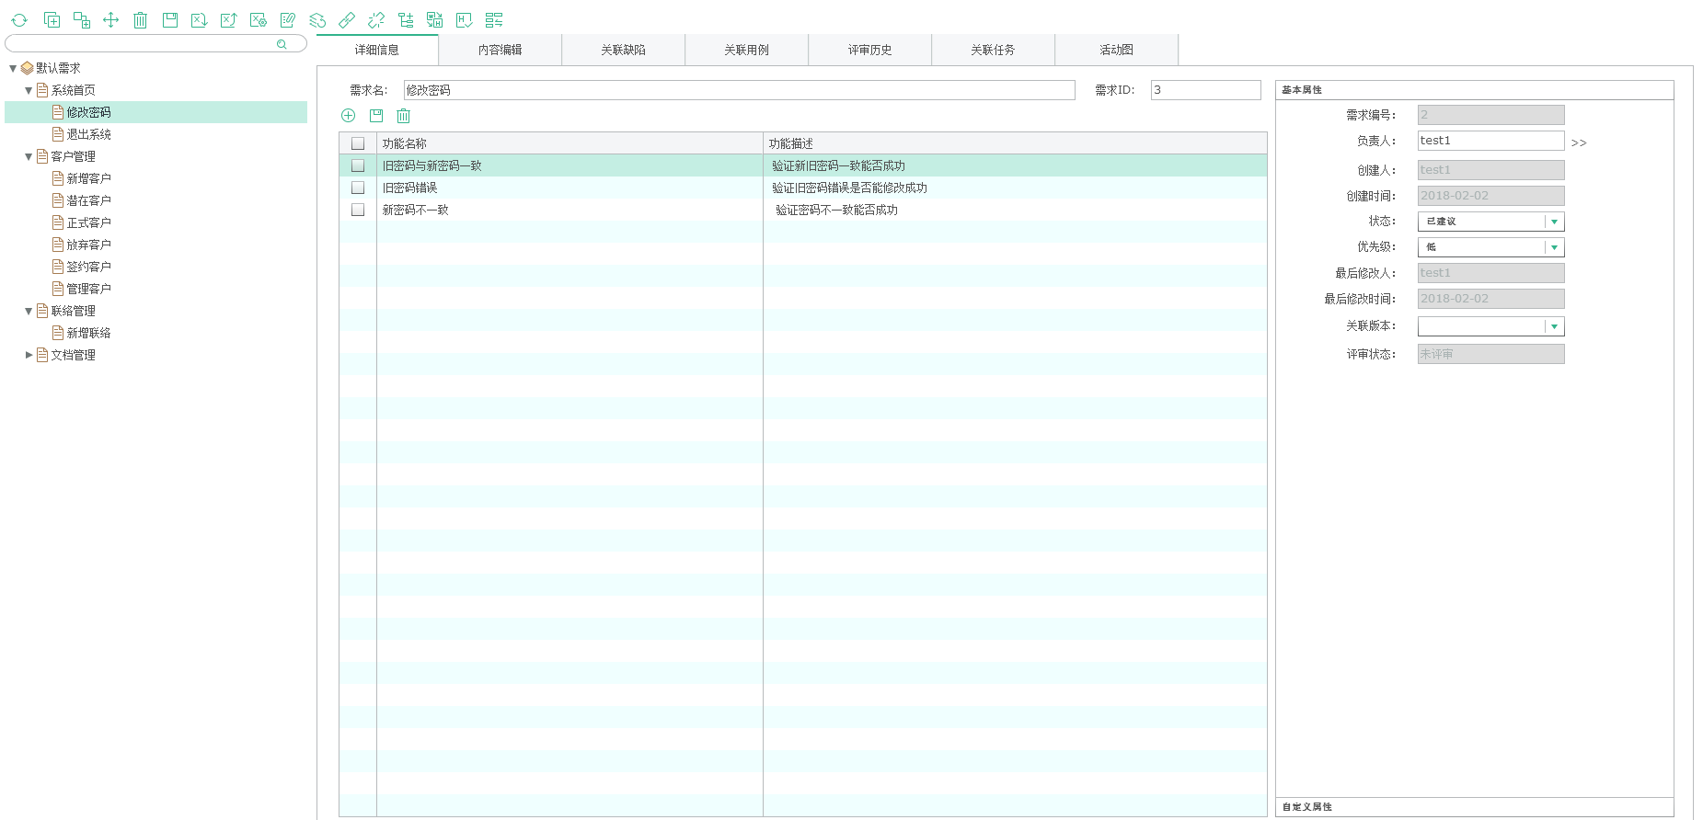Click the trash icon above the function table
The image size is (1703, 820).
click(x=404, y=116)
